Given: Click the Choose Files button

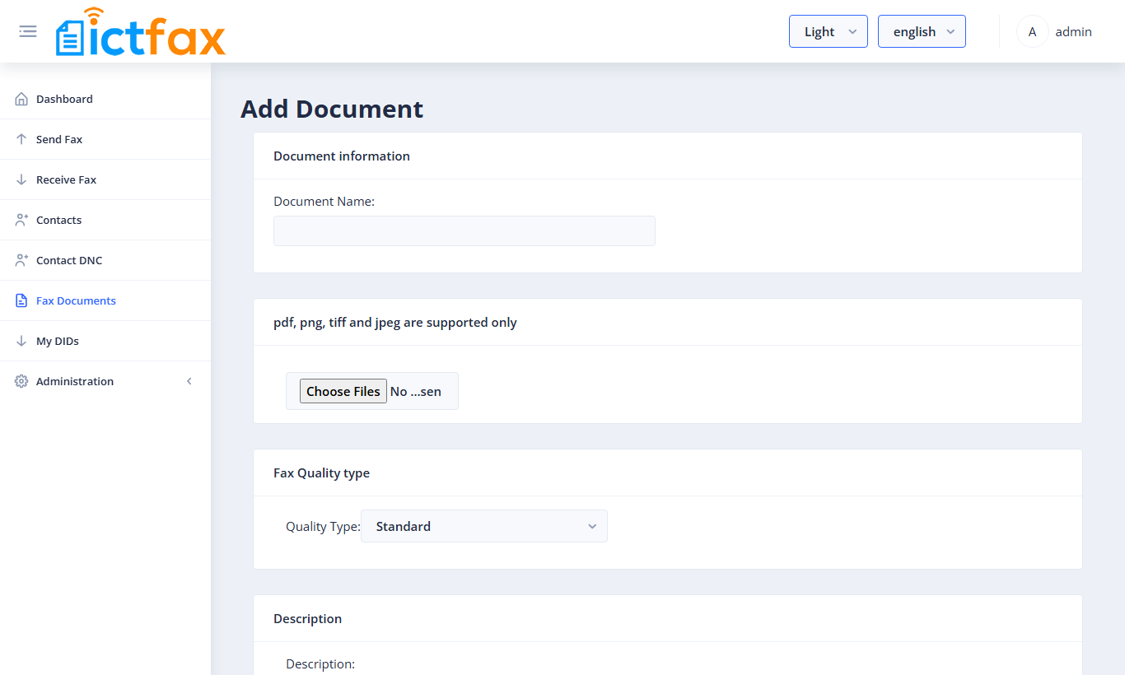Looking at the screenshot, I should [x=343, y=391].
